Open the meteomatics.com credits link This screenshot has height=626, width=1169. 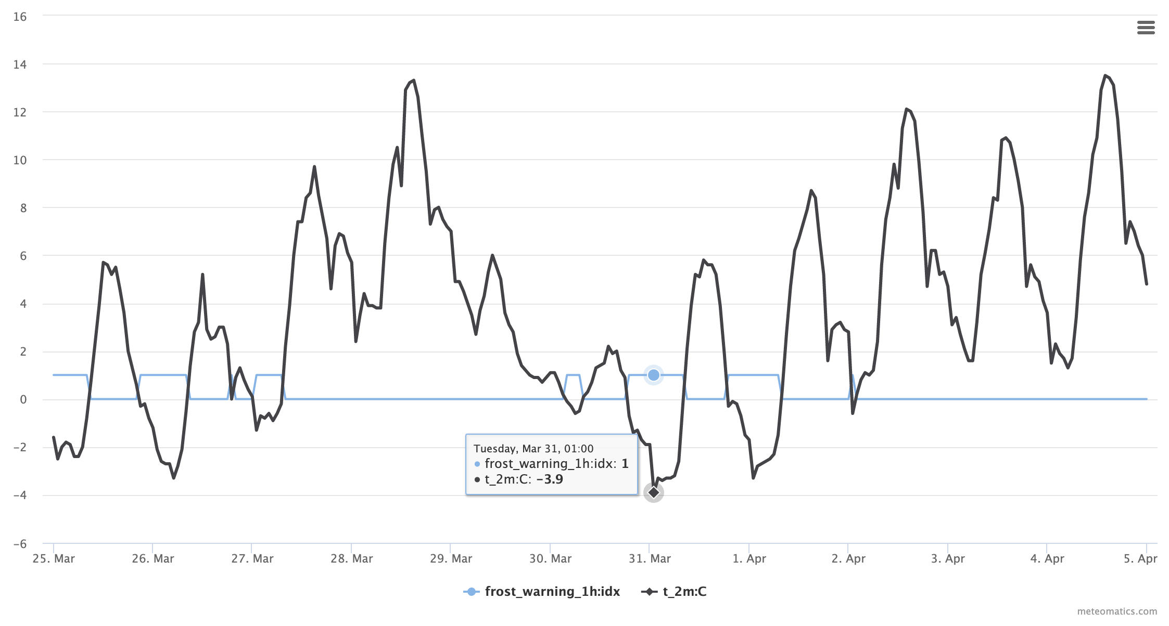click(x=1117, y=611)
